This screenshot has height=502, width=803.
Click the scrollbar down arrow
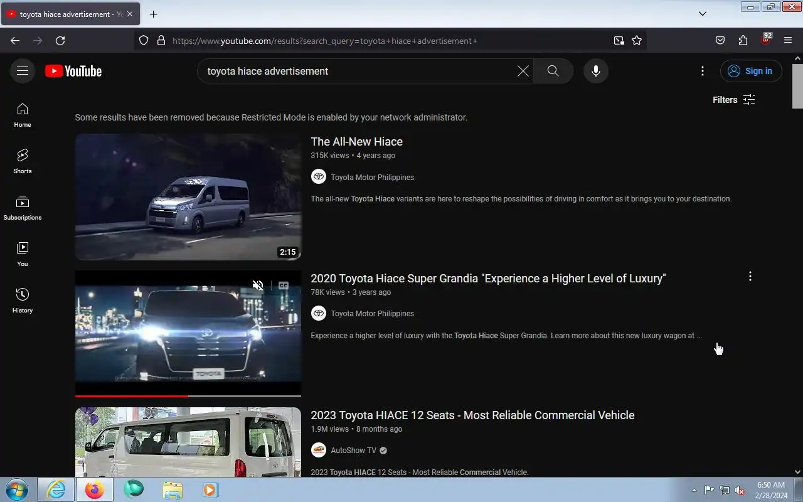[797, 471]
